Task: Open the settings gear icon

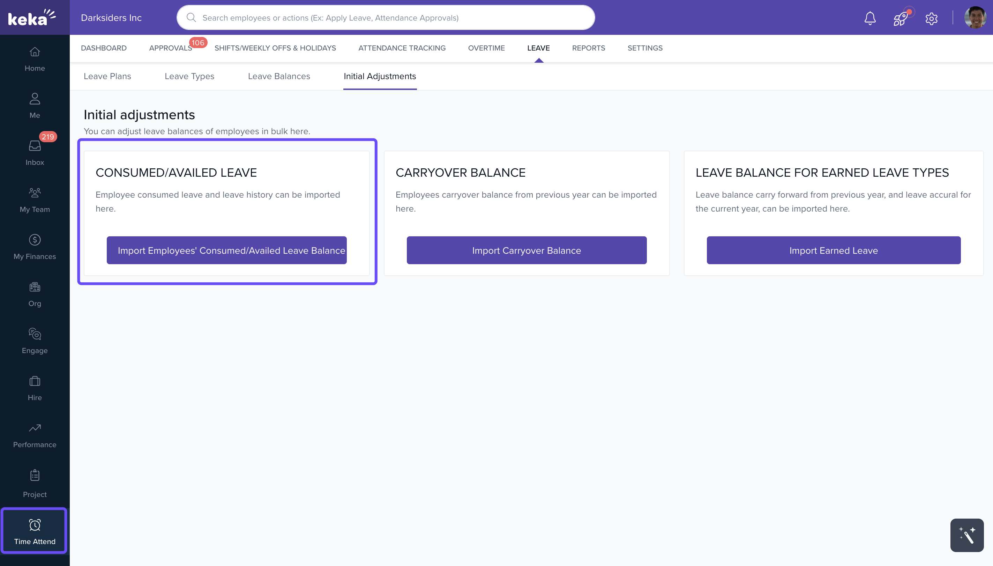Action: pos(931,18)
